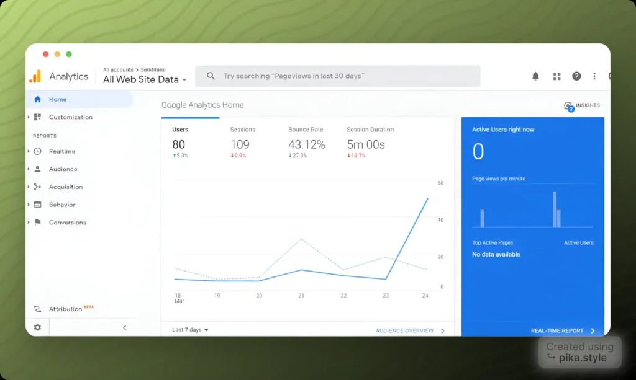636x380 pixels.
Task: Open the three-dot more options menu
Action: click(x=594, y=76)
